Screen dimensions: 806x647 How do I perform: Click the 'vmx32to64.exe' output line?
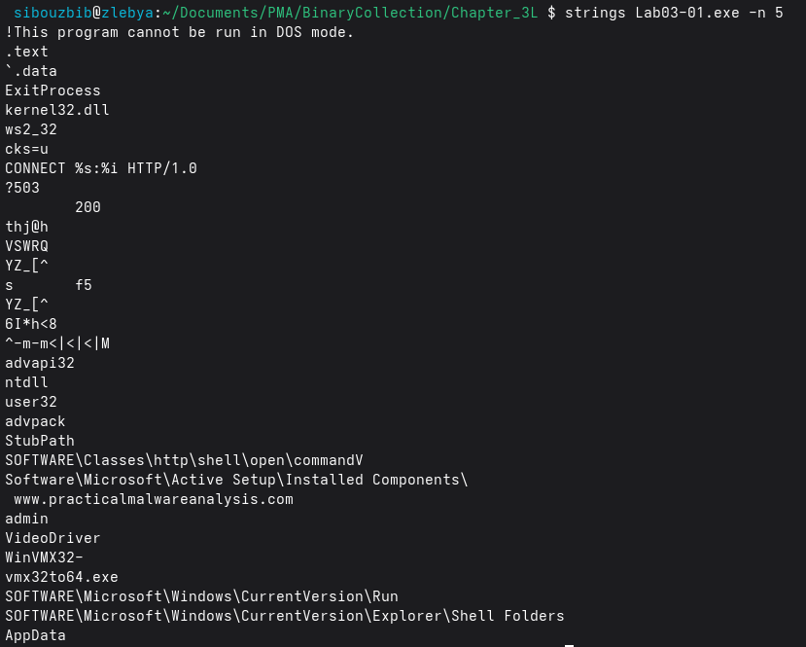61,577
